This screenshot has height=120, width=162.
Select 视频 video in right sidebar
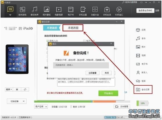click(141, 55)
